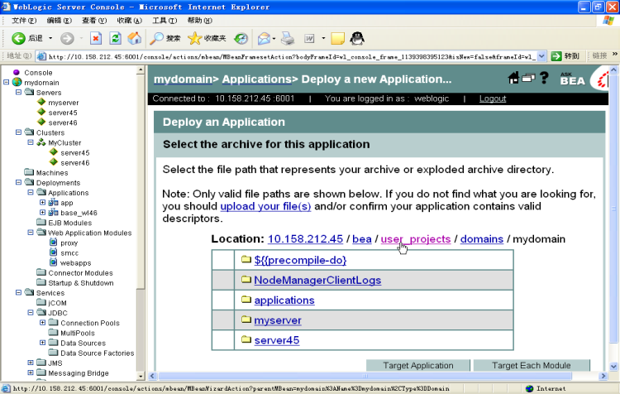The image size is (620, 394).
Task: Click the mydomain globe icon in tree
Action: point(17,82)
